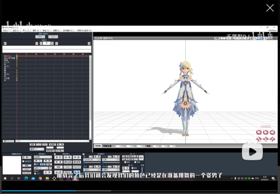Open Microsoft Edge from the taskbar
This screenshot has width=280, height=194.
[x=26, y=178]
